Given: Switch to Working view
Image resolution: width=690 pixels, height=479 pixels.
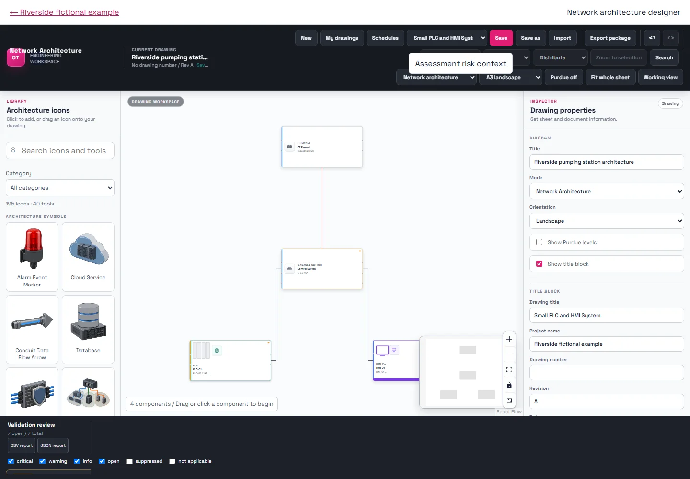Looking at the screenshot, I should coord(660,77).
